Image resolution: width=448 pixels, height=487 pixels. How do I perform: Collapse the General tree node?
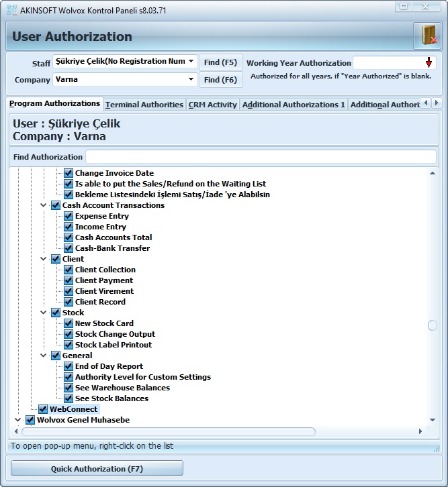(44, 356)
